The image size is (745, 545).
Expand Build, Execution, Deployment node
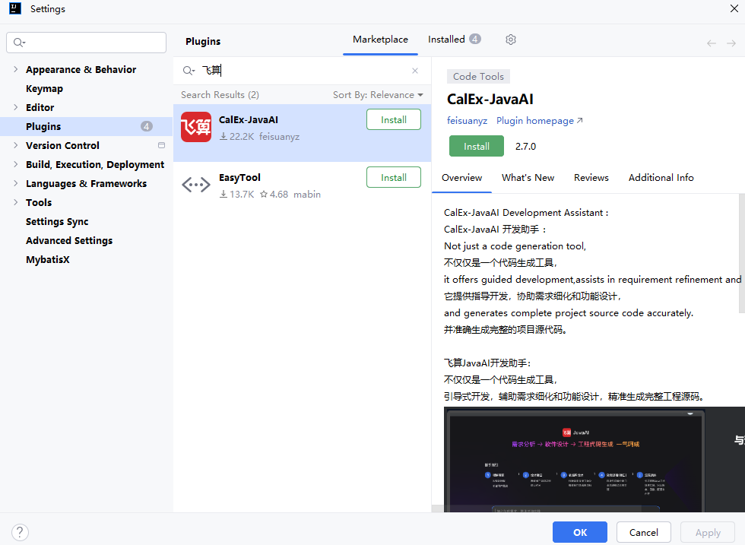(x=15, y=164)
